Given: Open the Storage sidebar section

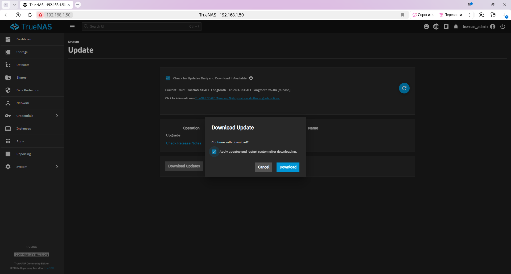Looking at the screenshot, I should pyautogui.click(x=32, y=52).
